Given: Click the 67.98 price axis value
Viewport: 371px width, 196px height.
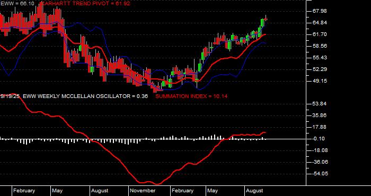Looking at the screenshot, I should 320,11.
